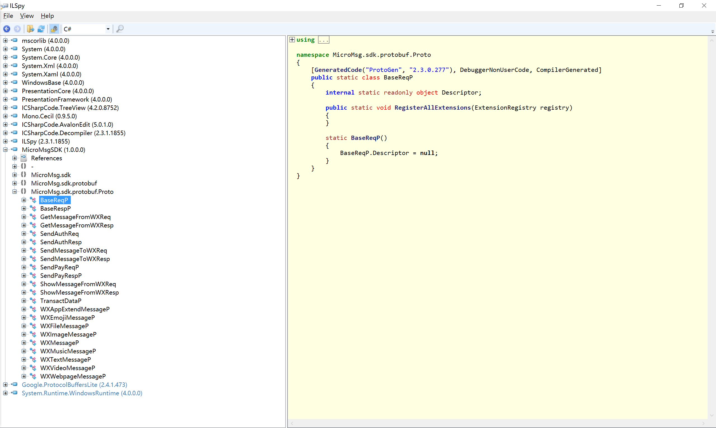This screenshot has width=716, height=428.
Task: Click the WXFileMessageP class icon
Action: [x=33, y=326]
